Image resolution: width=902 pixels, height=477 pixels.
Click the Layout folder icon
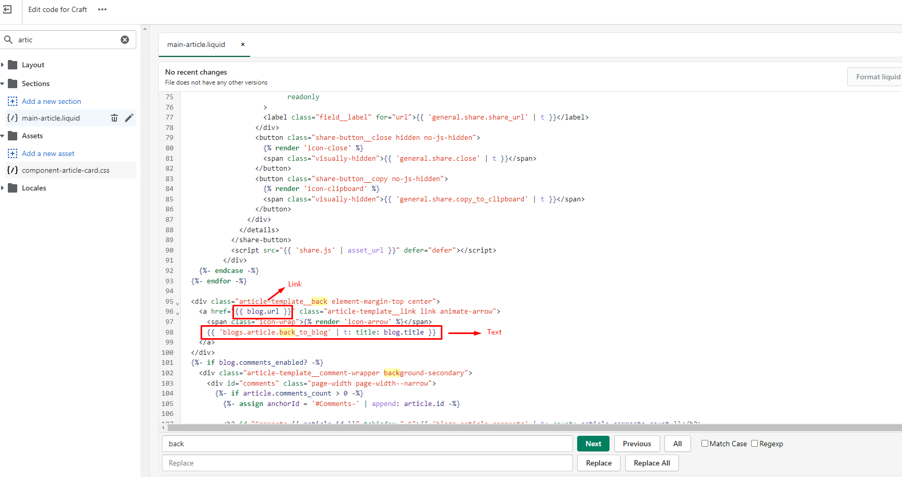coord(13,65)
